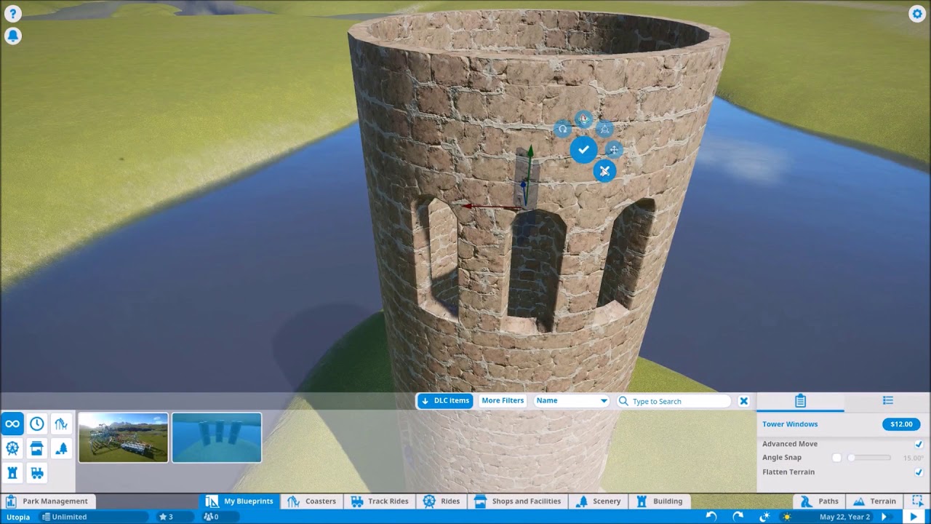Viewport: 931px width, 524px height.
Task: Open the Name sort dropdown
Action: [x=571, y=401]
